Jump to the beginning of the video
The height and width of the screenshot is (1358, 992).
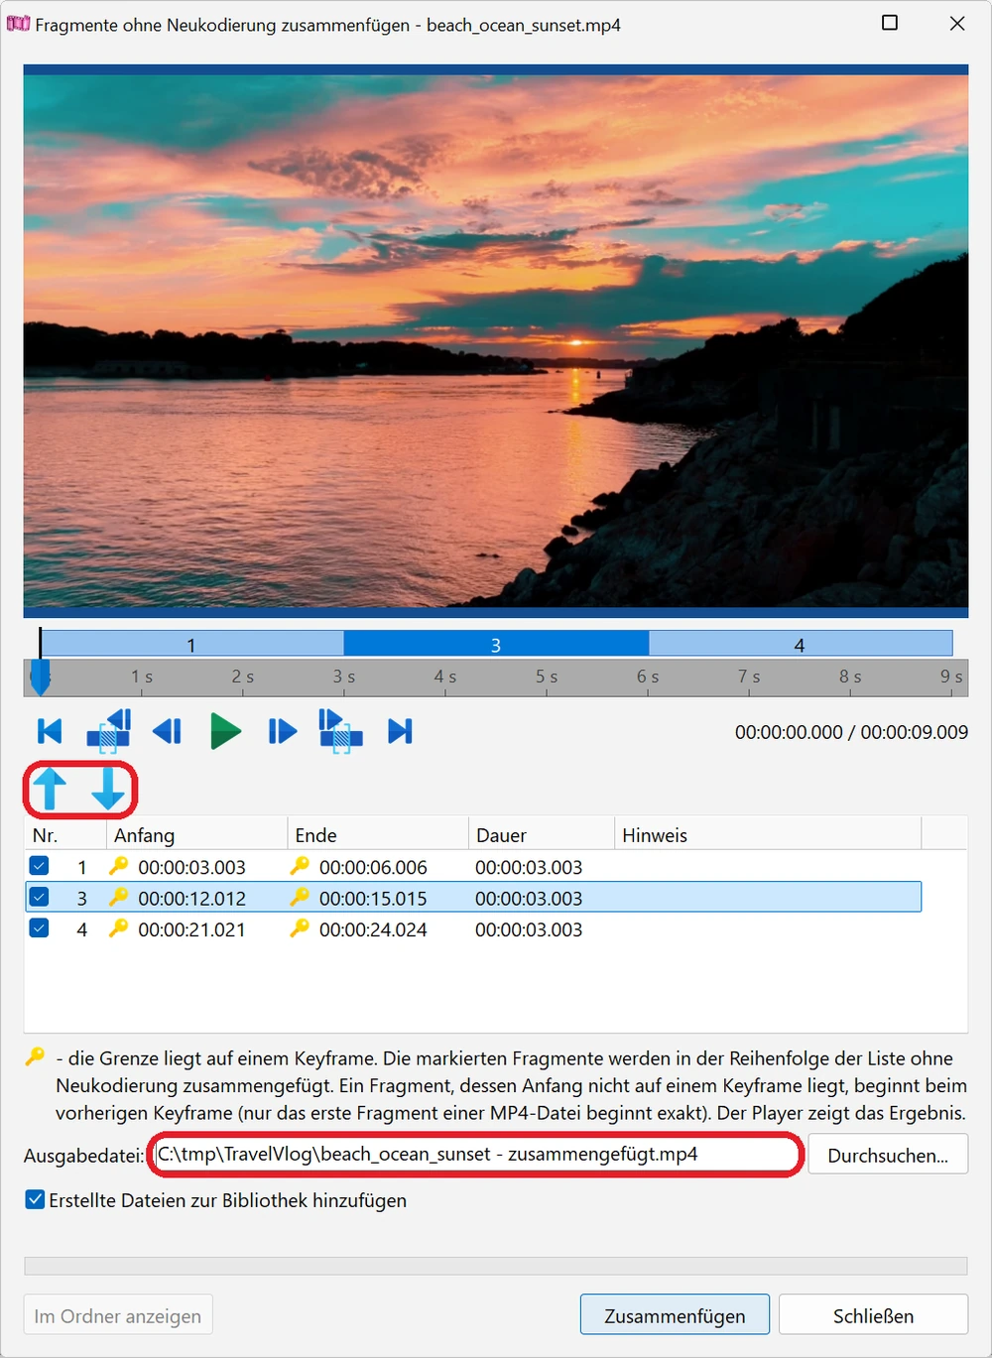point(50,732)
